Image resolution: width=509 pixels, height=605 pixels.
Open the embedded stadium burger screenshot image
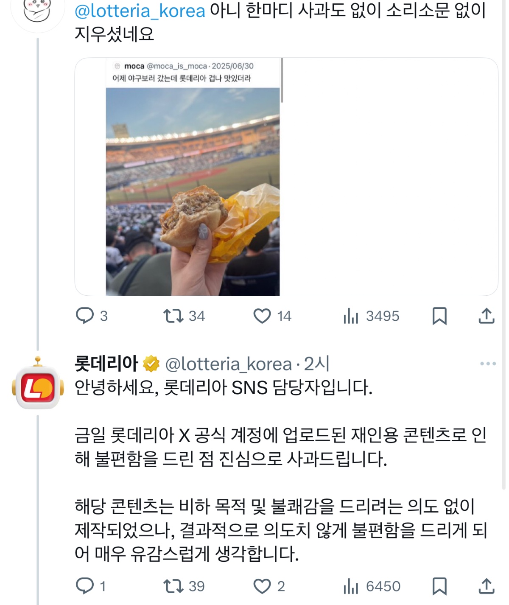point(193,177)
